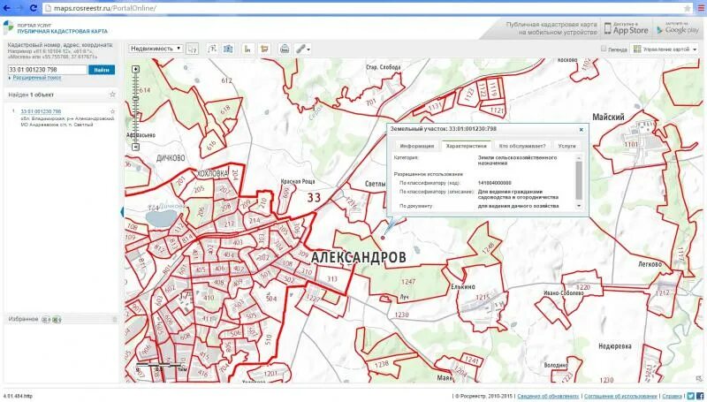
Task: Bookmark the page with the star icon
Action: [x=687, y=8]
